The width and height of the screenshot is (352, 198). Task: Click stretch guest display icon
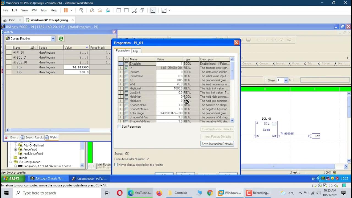tap(164, 10)
